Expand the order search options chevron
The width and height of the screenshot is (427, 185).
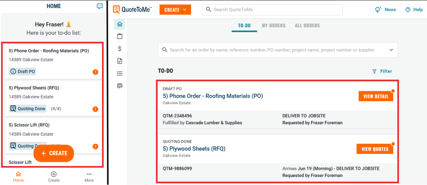391,50
